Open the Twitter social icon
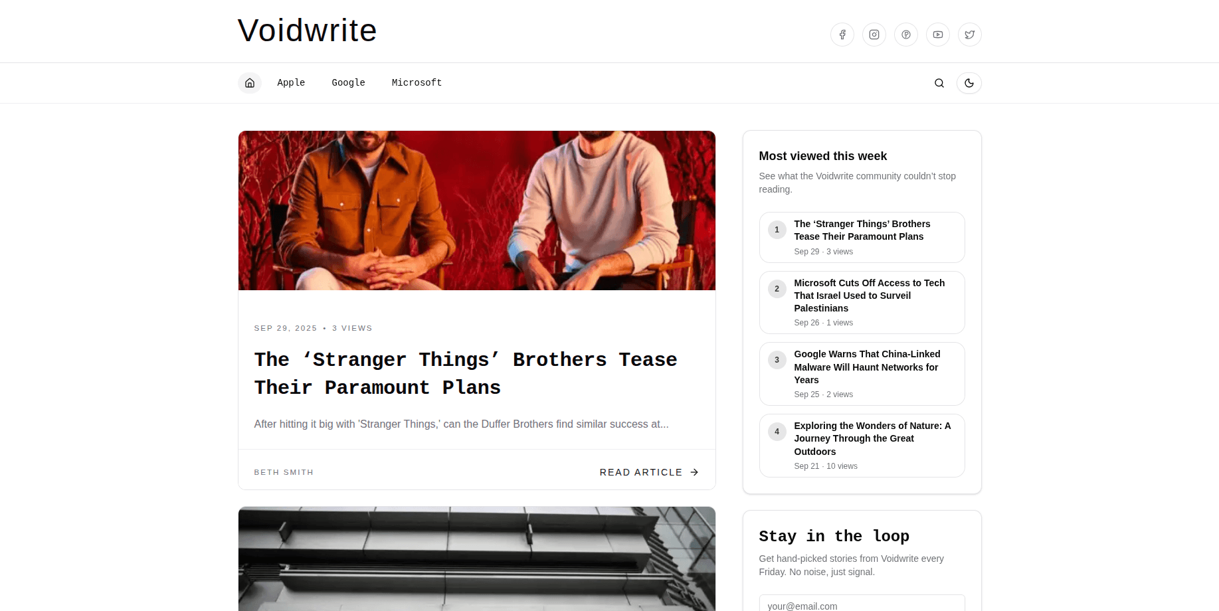Screen dimensions: 1219x611 point(969,35)
